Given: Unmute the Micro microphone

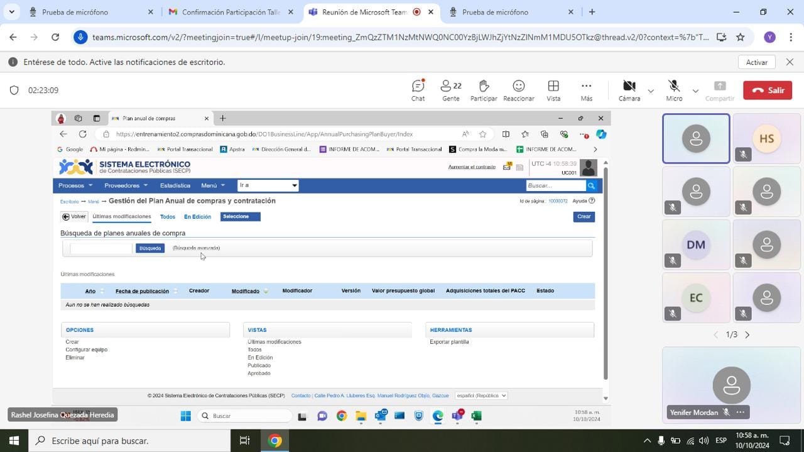Looking at the screenshot, I should (x=674, y=90).
